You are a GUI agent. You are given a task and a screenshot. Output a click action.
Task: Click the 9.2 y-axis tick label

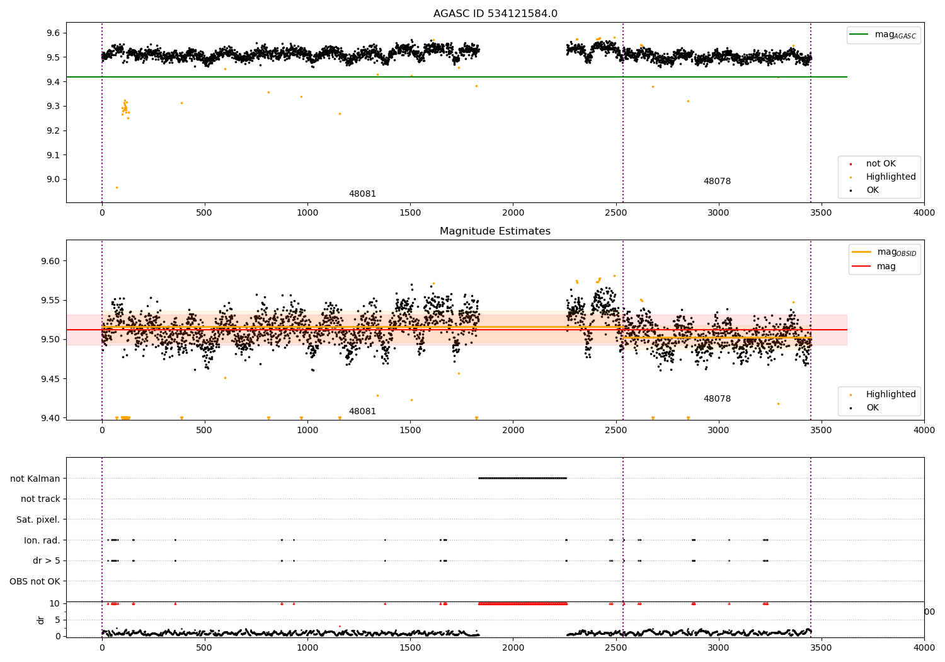tap(53, 131)
